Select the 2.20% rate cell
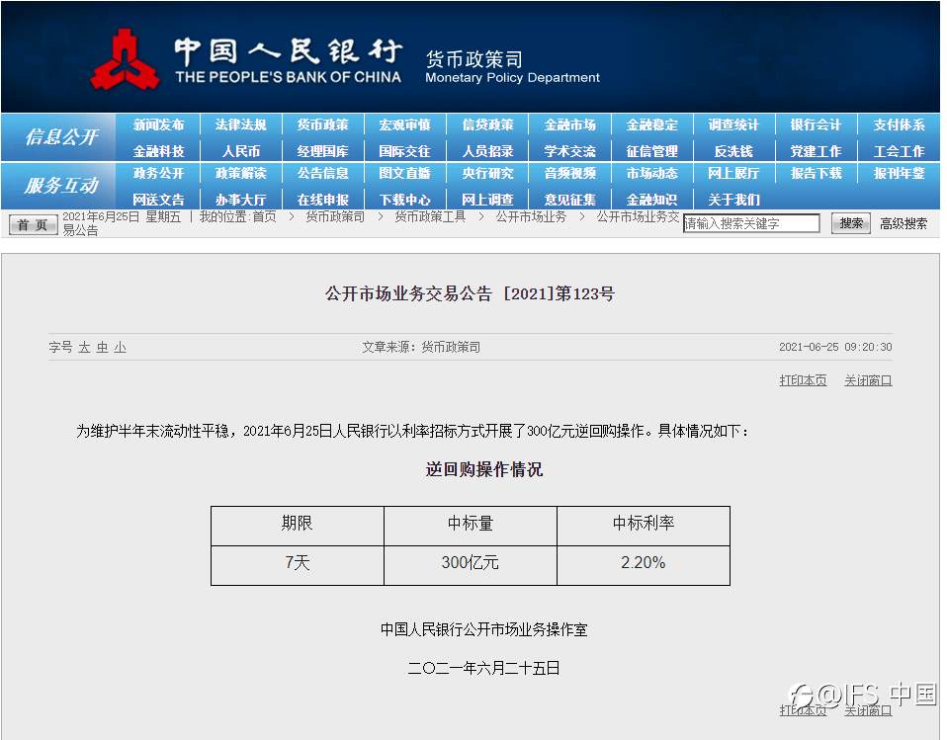 644,563
